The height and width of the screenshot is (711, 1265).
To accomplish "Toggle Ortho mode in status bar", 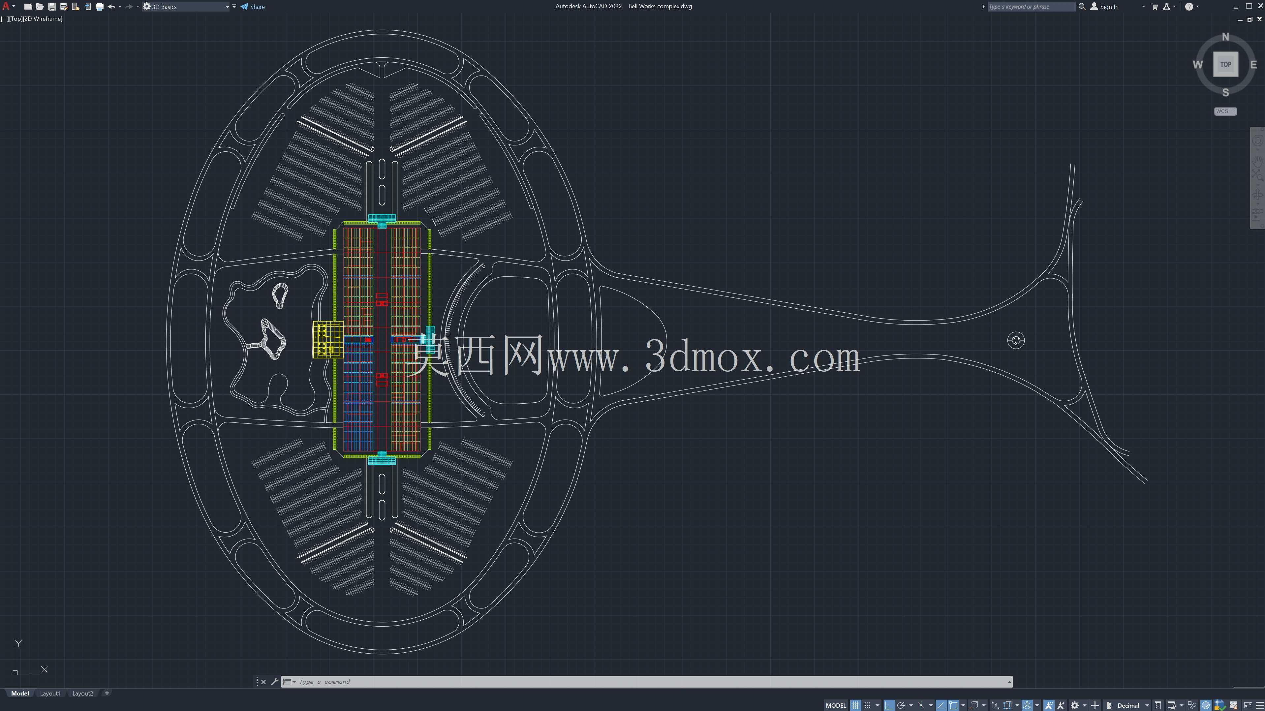I will coord(889,706).
